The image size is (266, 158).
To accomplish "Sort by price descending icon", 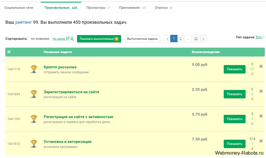I will 68,39.
